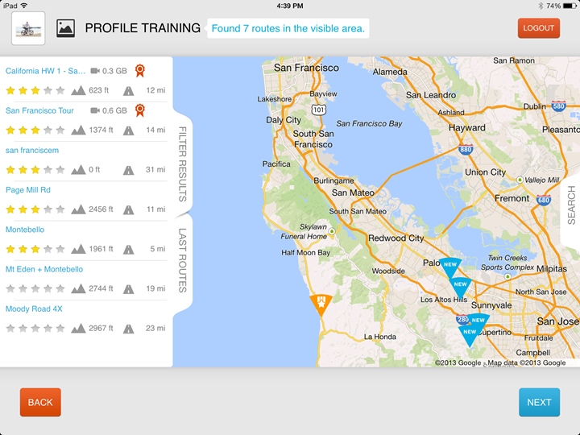Select the NEW map marker at Palo Alto

(x=449, y=267)
